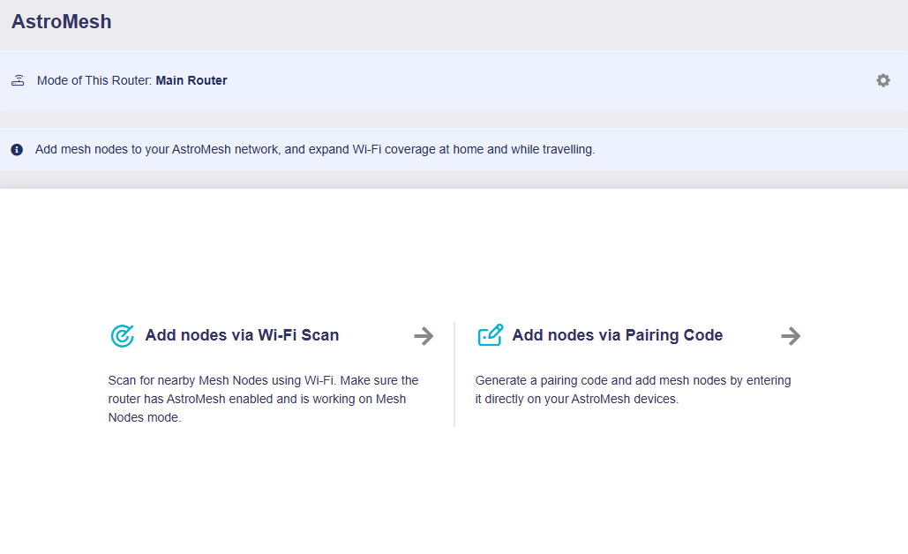
Task: Click the pairing code description text
Action: point(633,390)
